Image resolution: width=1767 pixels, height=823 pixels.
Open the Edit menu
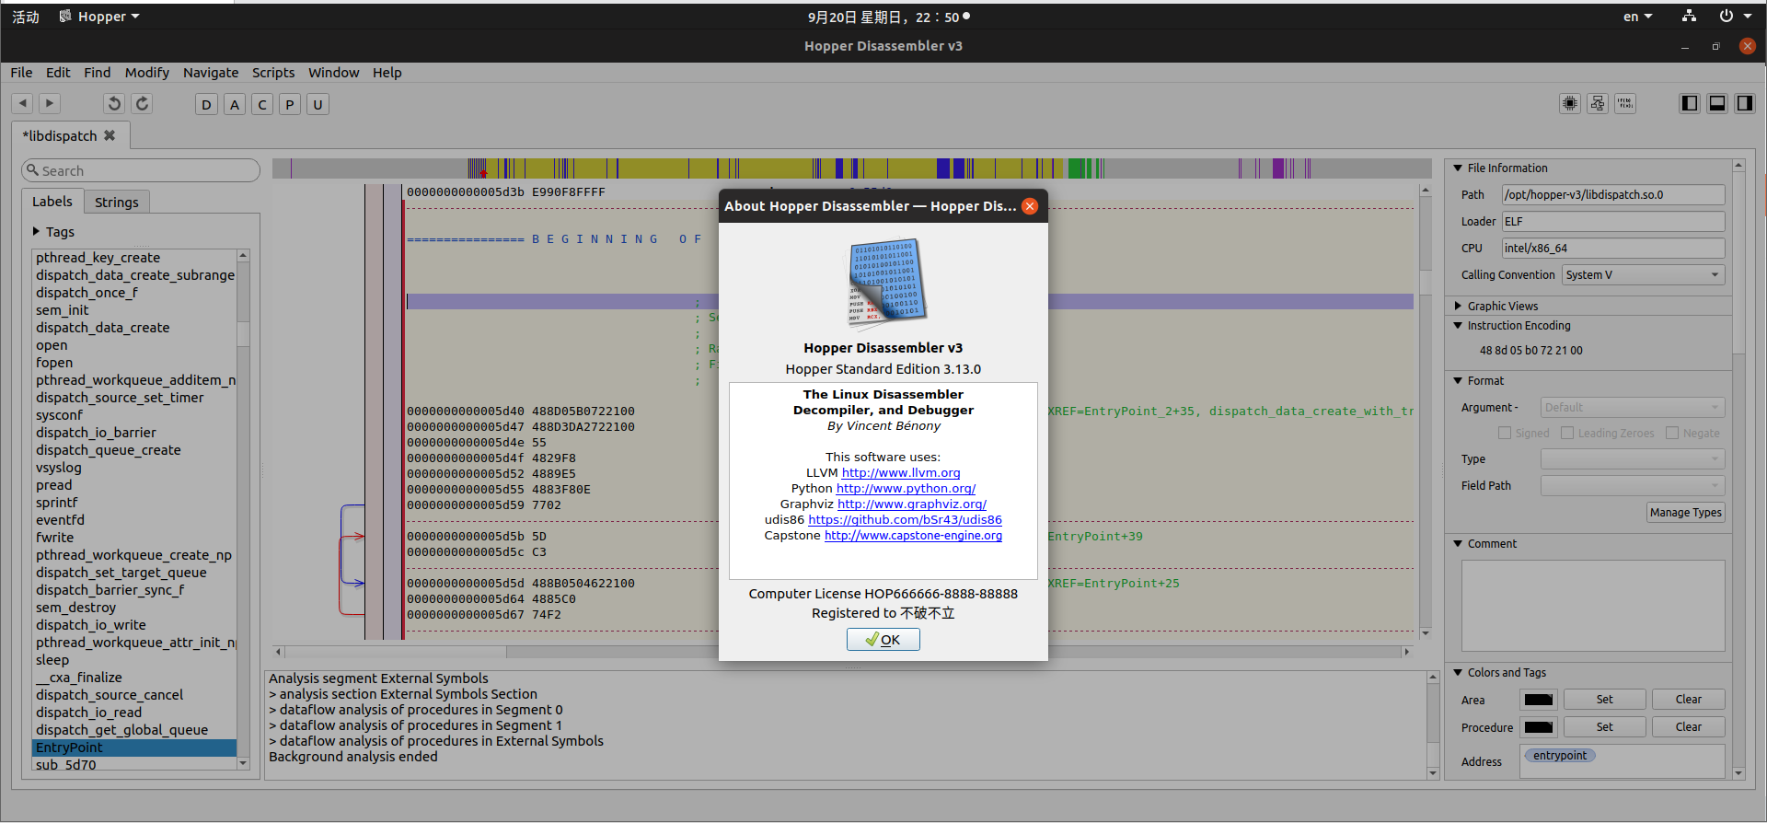pos(58,73)
